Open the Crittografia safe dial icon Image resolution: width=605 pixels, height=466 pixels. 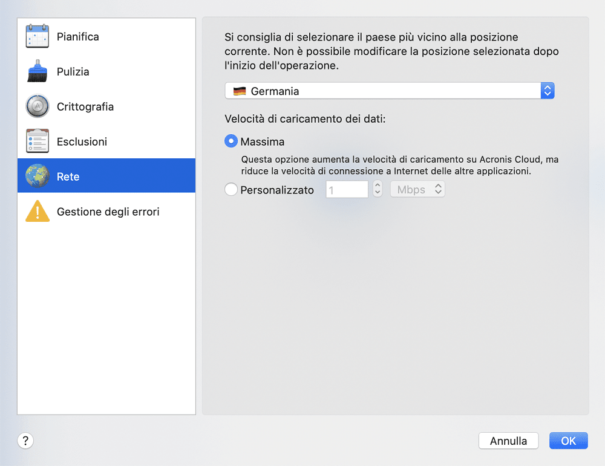click(38, 106)
